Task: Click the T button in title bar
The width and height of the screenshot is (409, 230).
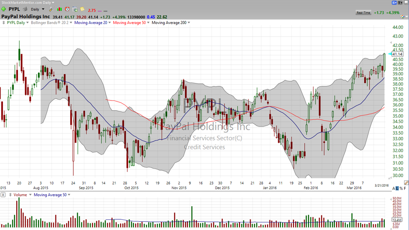Action: (400, 3)
